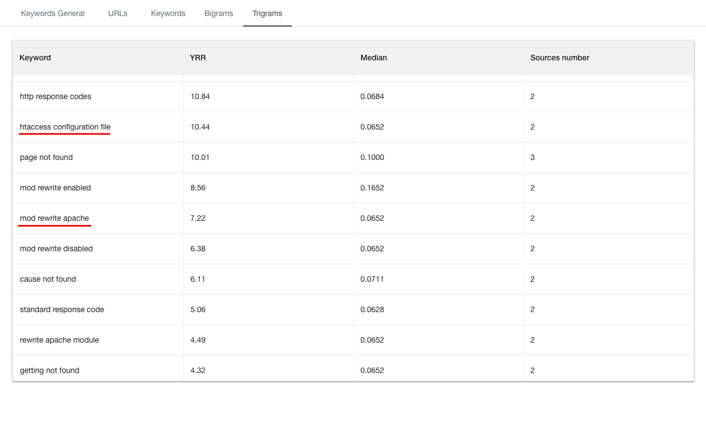
Task: Click sources number 2 for mod rewrite disabled
Action: point(533,249)
